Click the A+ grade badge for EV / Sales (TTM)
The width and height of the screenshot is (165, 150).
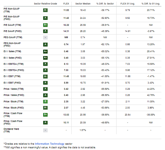pyautogui.click(x=45, y=51)
